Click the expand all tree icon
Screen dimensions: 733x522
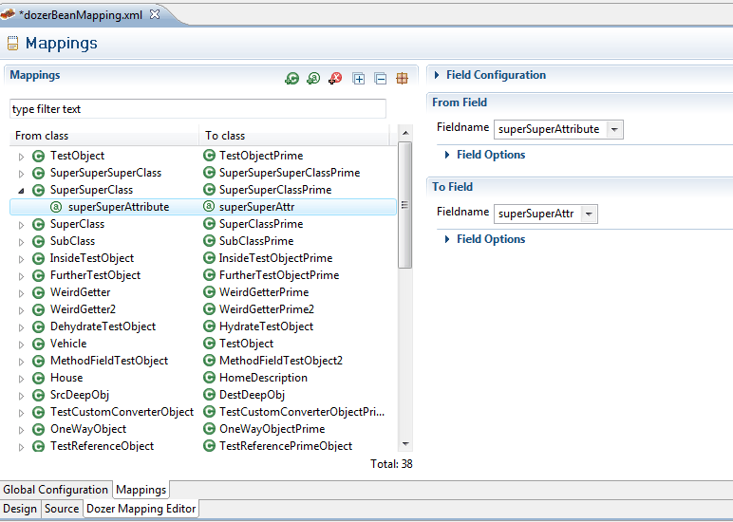359,79
